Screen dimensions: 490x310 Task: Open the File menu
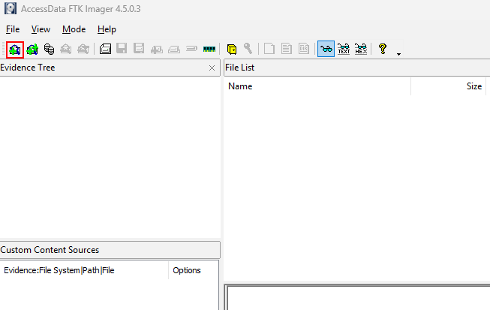(x=13, y=29)
